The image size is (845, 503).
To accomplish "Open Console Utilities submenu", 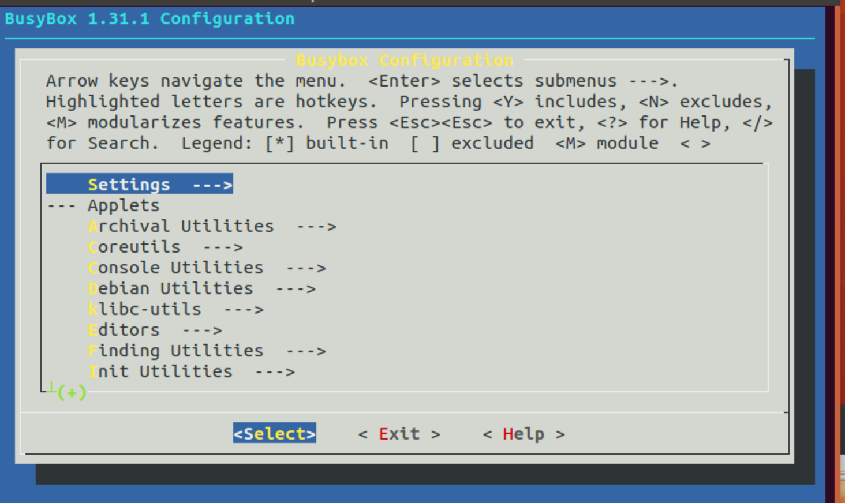I will click(207, 268).
